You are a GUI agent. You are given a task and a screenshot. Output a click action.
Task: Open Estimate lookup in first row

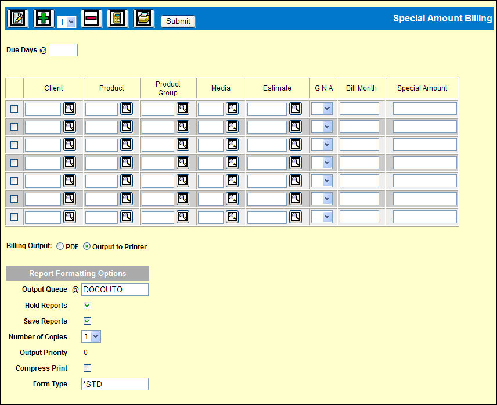(296, 109)
